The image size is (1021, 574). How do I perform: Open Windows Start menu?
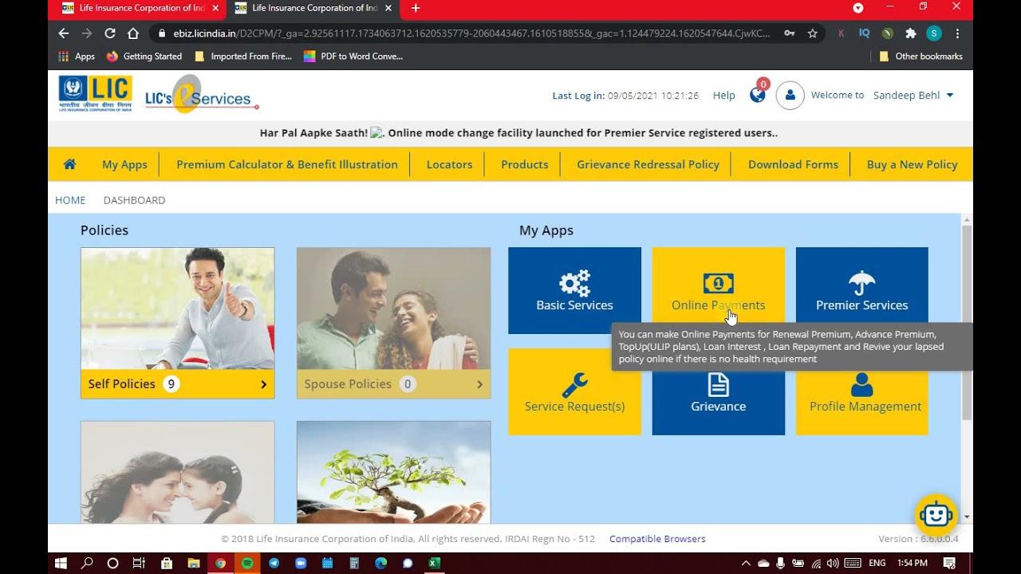pyautogui.click(x=61, y=563)
